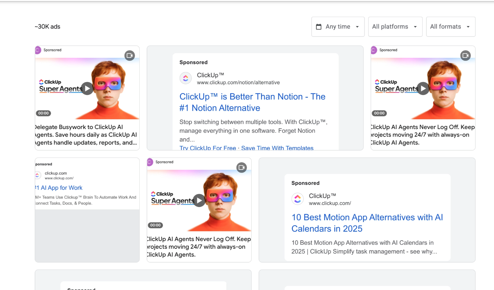Click Sponsored label in Motion Alternatives ad
494x290 pixels.
pyautogui.click(x=305, y=183)
